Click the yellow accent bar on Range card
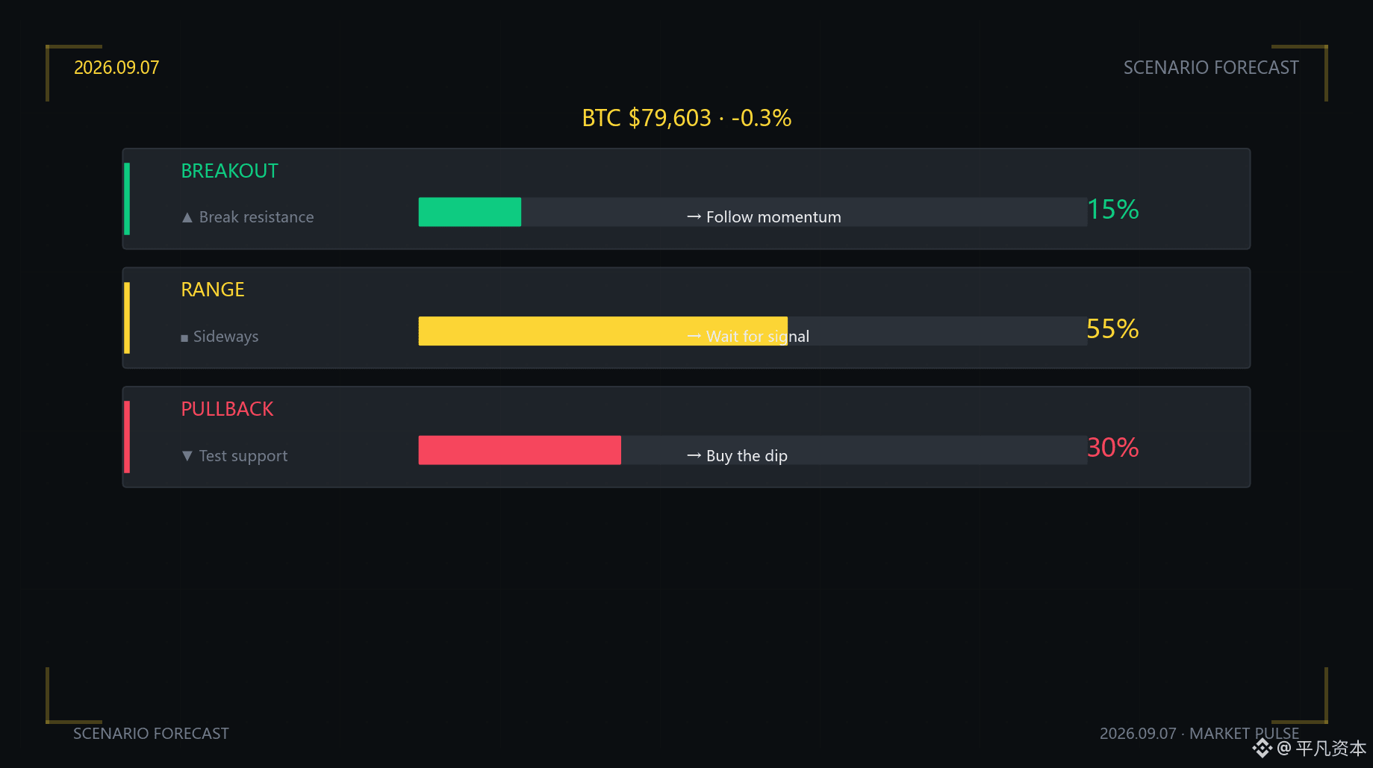1373x768 pixels. pyautogui.click(x=127, y=318)
